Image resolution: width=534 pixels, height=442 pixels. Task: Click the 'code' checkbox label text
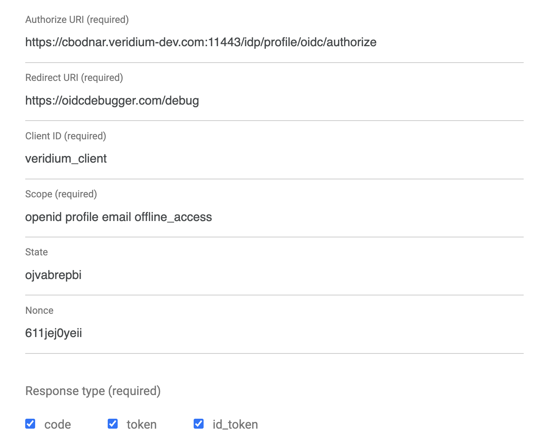point(58,424)
